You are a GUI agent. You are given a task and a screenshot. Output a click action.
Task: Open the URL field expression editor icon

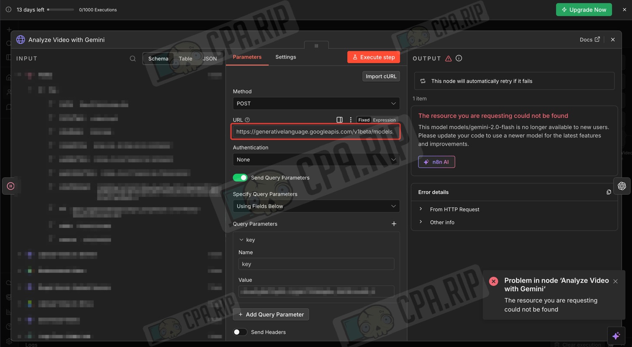coord(340,120)
